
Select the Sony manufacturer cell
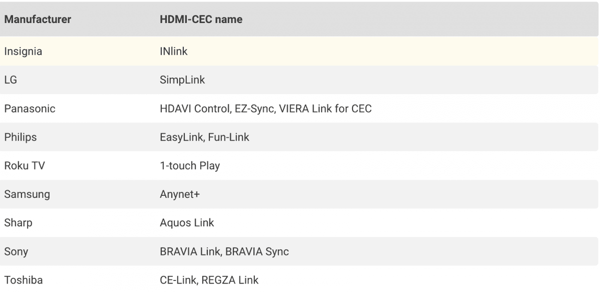(x=16, y=251)
